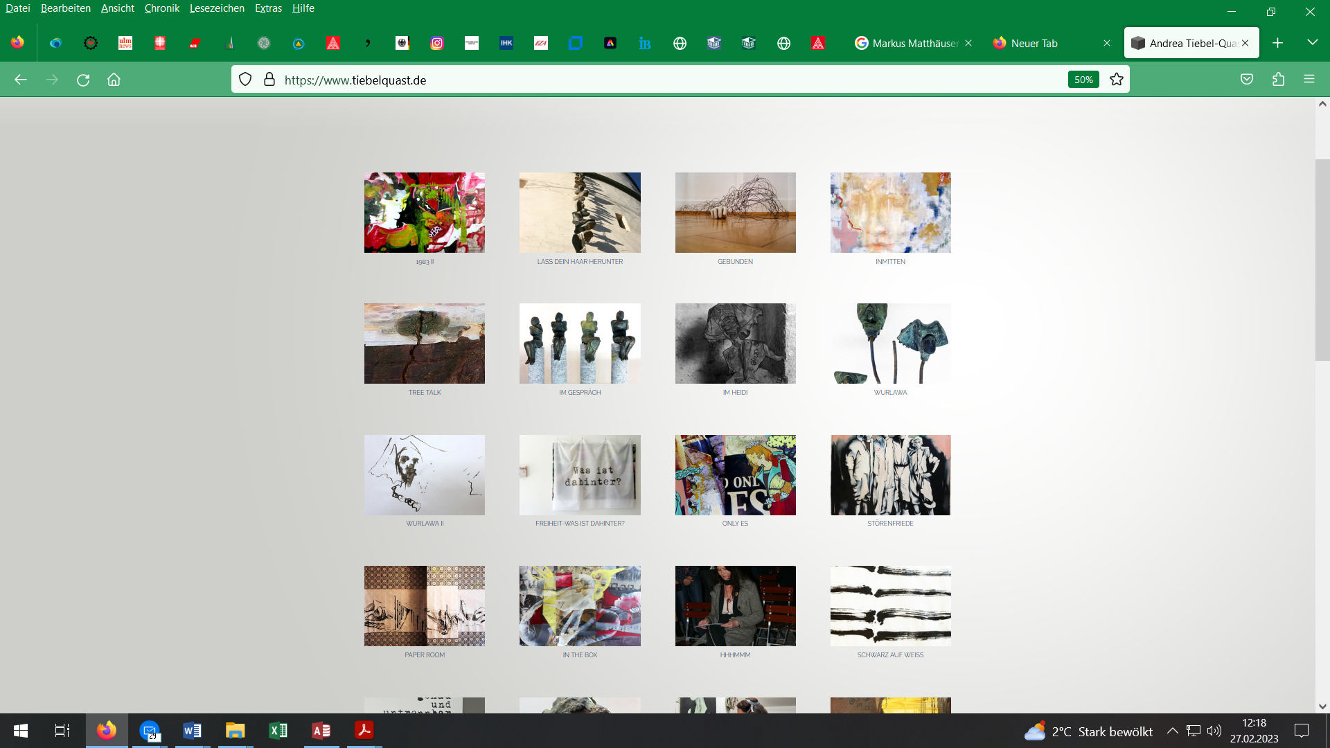Open the STÖRENFRIEDE caption link
Viewport: 1330px width, 748px height.
[890, 524]
